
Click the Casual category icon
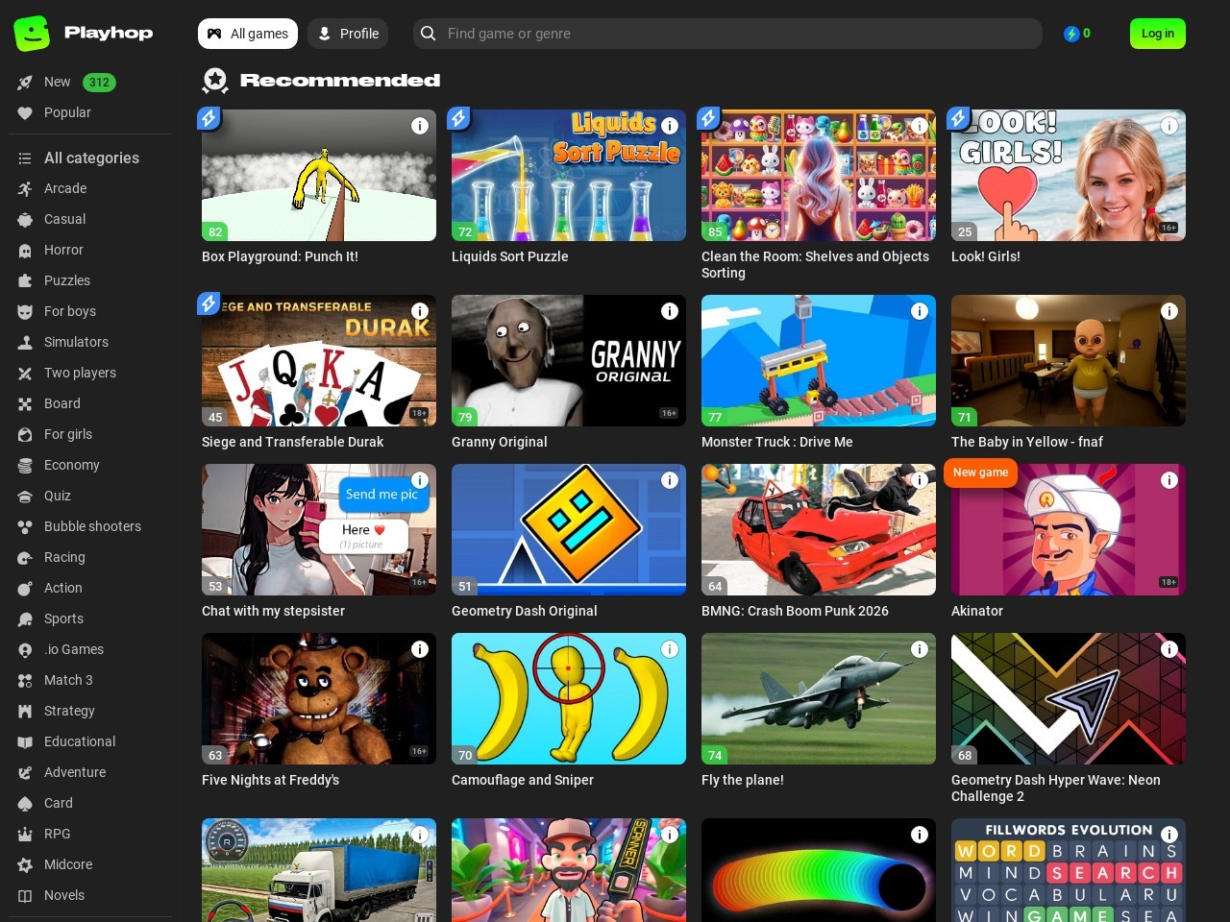(25, 220)
